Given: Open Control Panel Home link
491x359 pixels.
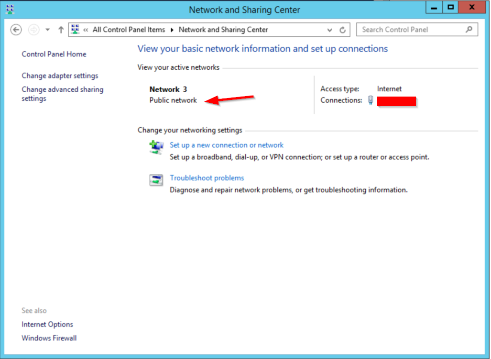Looking at the screenshot, I should point(54,54).
